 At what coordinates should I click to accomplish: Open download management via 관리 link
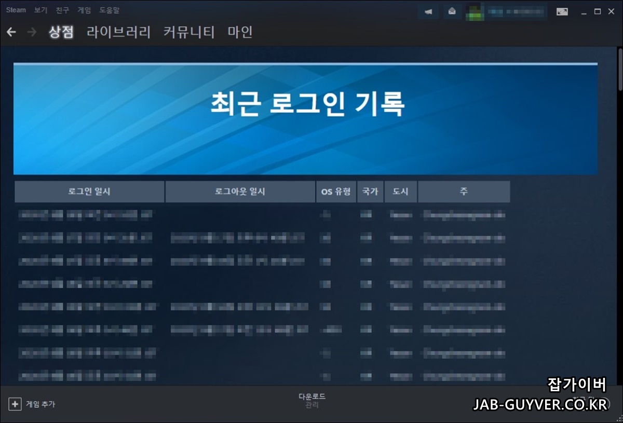(311, 406)
